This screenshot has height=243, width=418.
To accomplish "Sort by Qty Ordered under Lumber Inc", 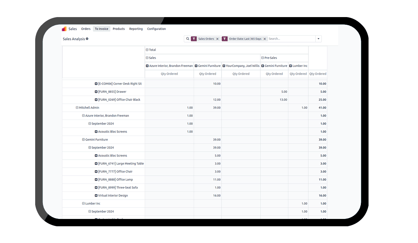I will [298, 74].
